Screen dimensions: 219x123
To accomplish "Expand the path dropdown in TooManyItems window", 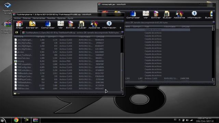I will (x=123, y=32).
